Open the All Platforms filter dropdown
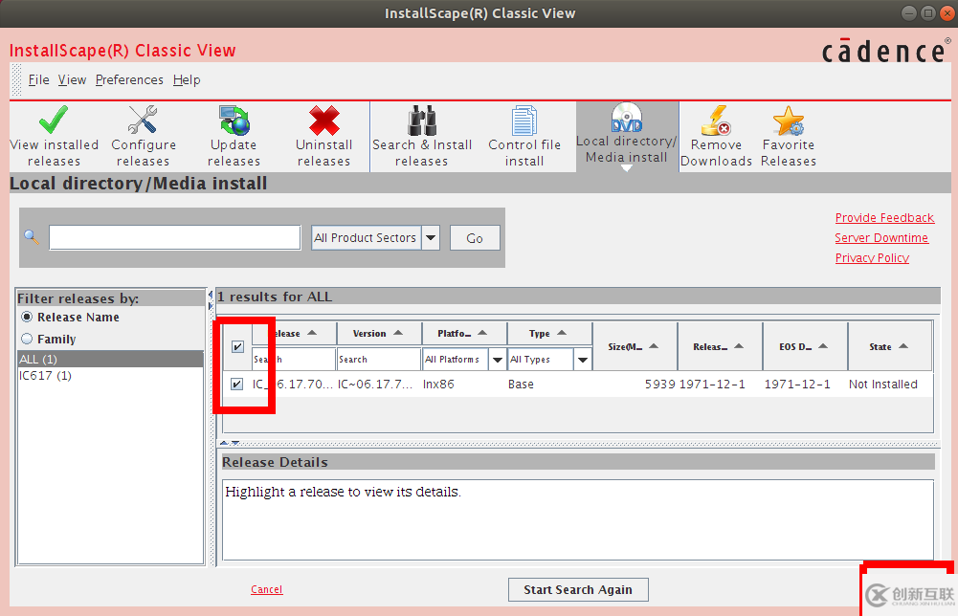Viewport: 958px width, 616px height. (496, 359)
